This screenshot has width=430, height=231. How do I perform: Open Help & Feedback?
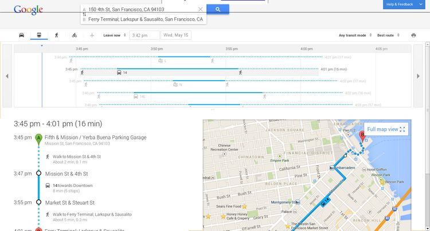pos(407,5)
